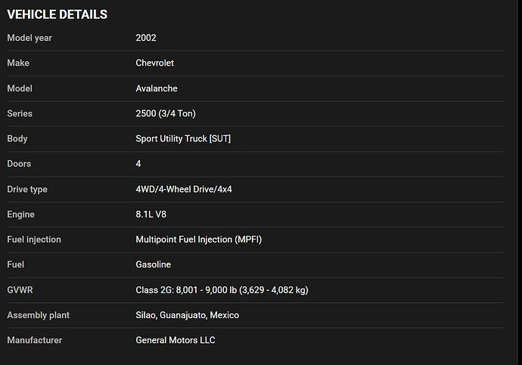Image resolution: width=522 pixels, height=365 pixels.
Task: Click the Doors label
Action: click(19, 164)
